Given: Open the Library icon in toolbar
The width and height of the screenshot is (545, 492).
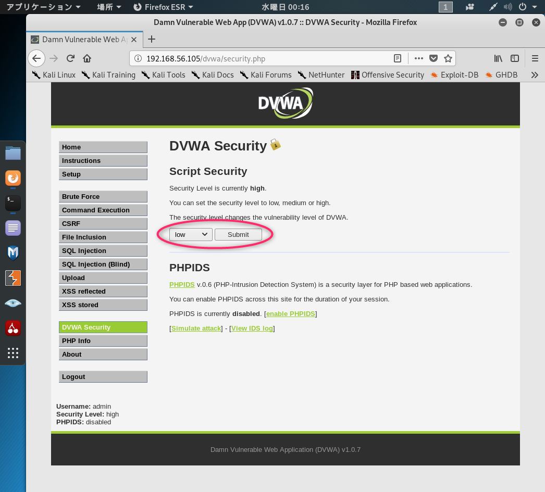Looking at the screenshot, I should point(498,58).
